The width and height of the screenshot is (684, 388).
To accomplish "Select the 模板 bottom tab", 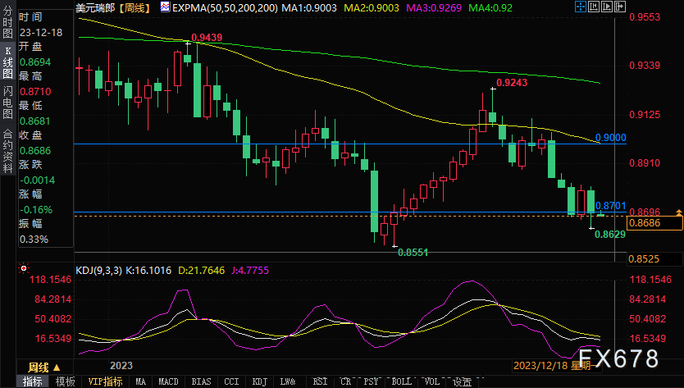I will [x=65, y=381].
